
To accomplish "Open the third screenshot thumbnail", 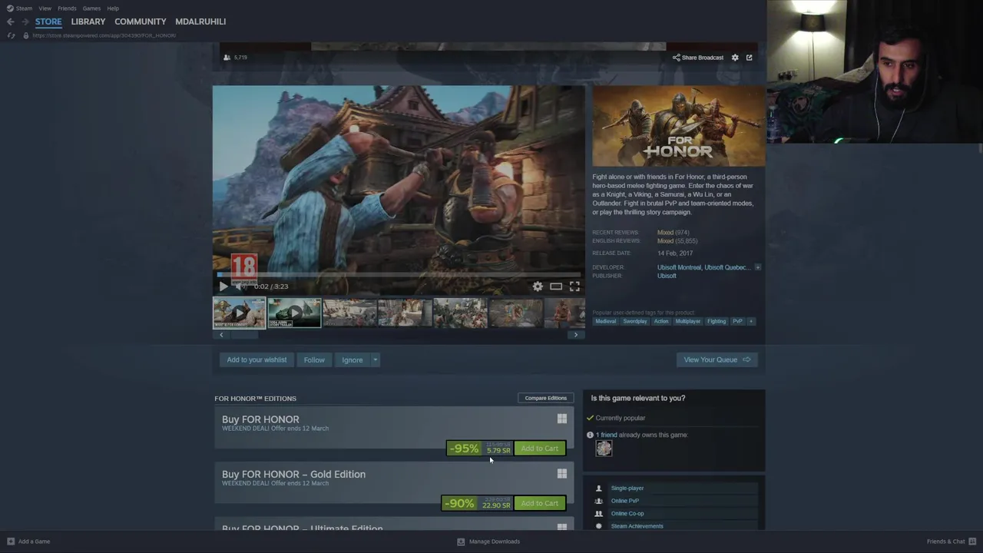I will point(349,313).
